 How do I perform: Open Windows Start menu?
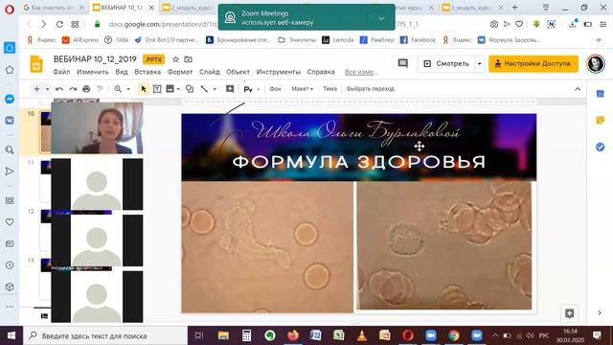[x=11, y=335]
